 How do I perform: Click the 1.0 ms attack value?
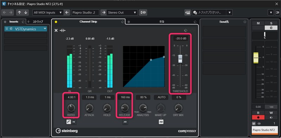(x=89, y=97)
